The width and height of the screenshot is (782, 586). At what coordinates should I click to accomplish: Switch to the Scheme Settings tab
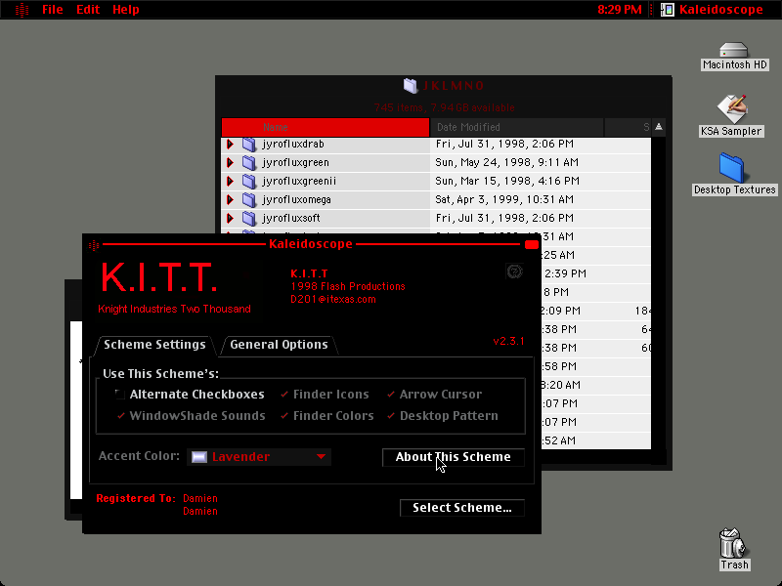[154, 345]
